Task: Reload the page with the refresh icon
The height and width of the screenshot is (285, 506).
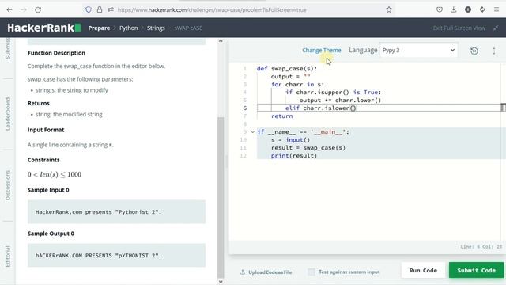Action: coord(38,10)
